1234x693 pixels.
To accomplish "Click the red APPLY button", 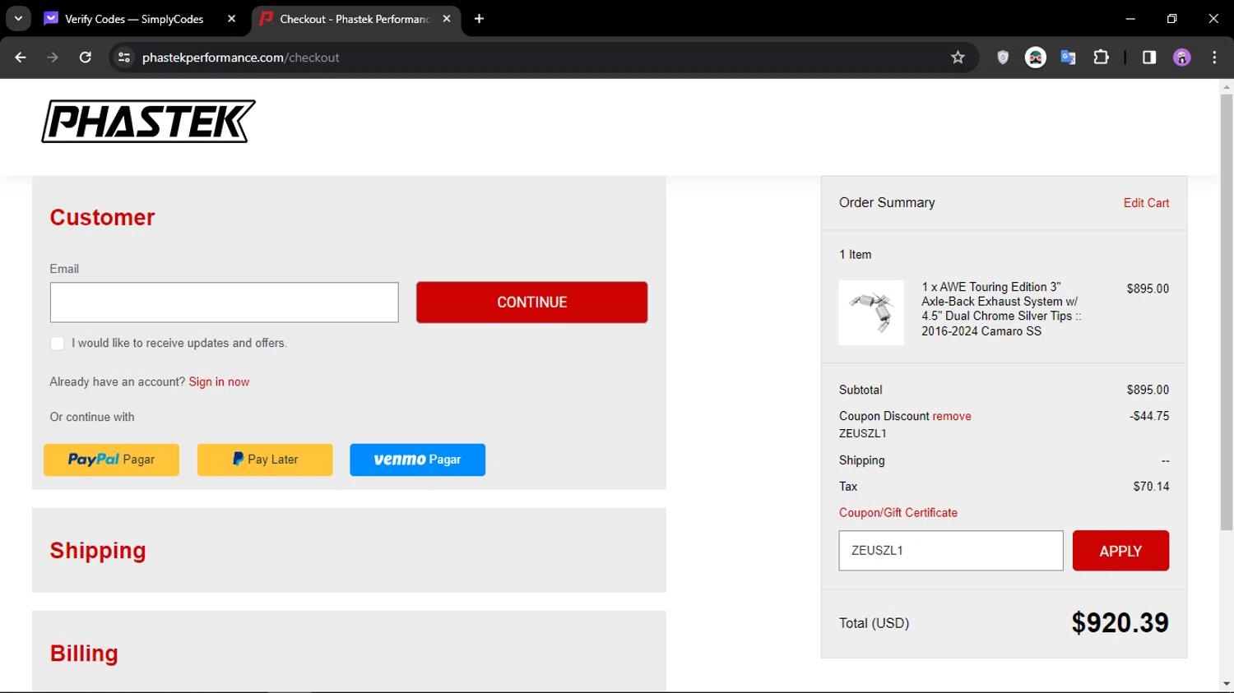I will pos(1120,551).
